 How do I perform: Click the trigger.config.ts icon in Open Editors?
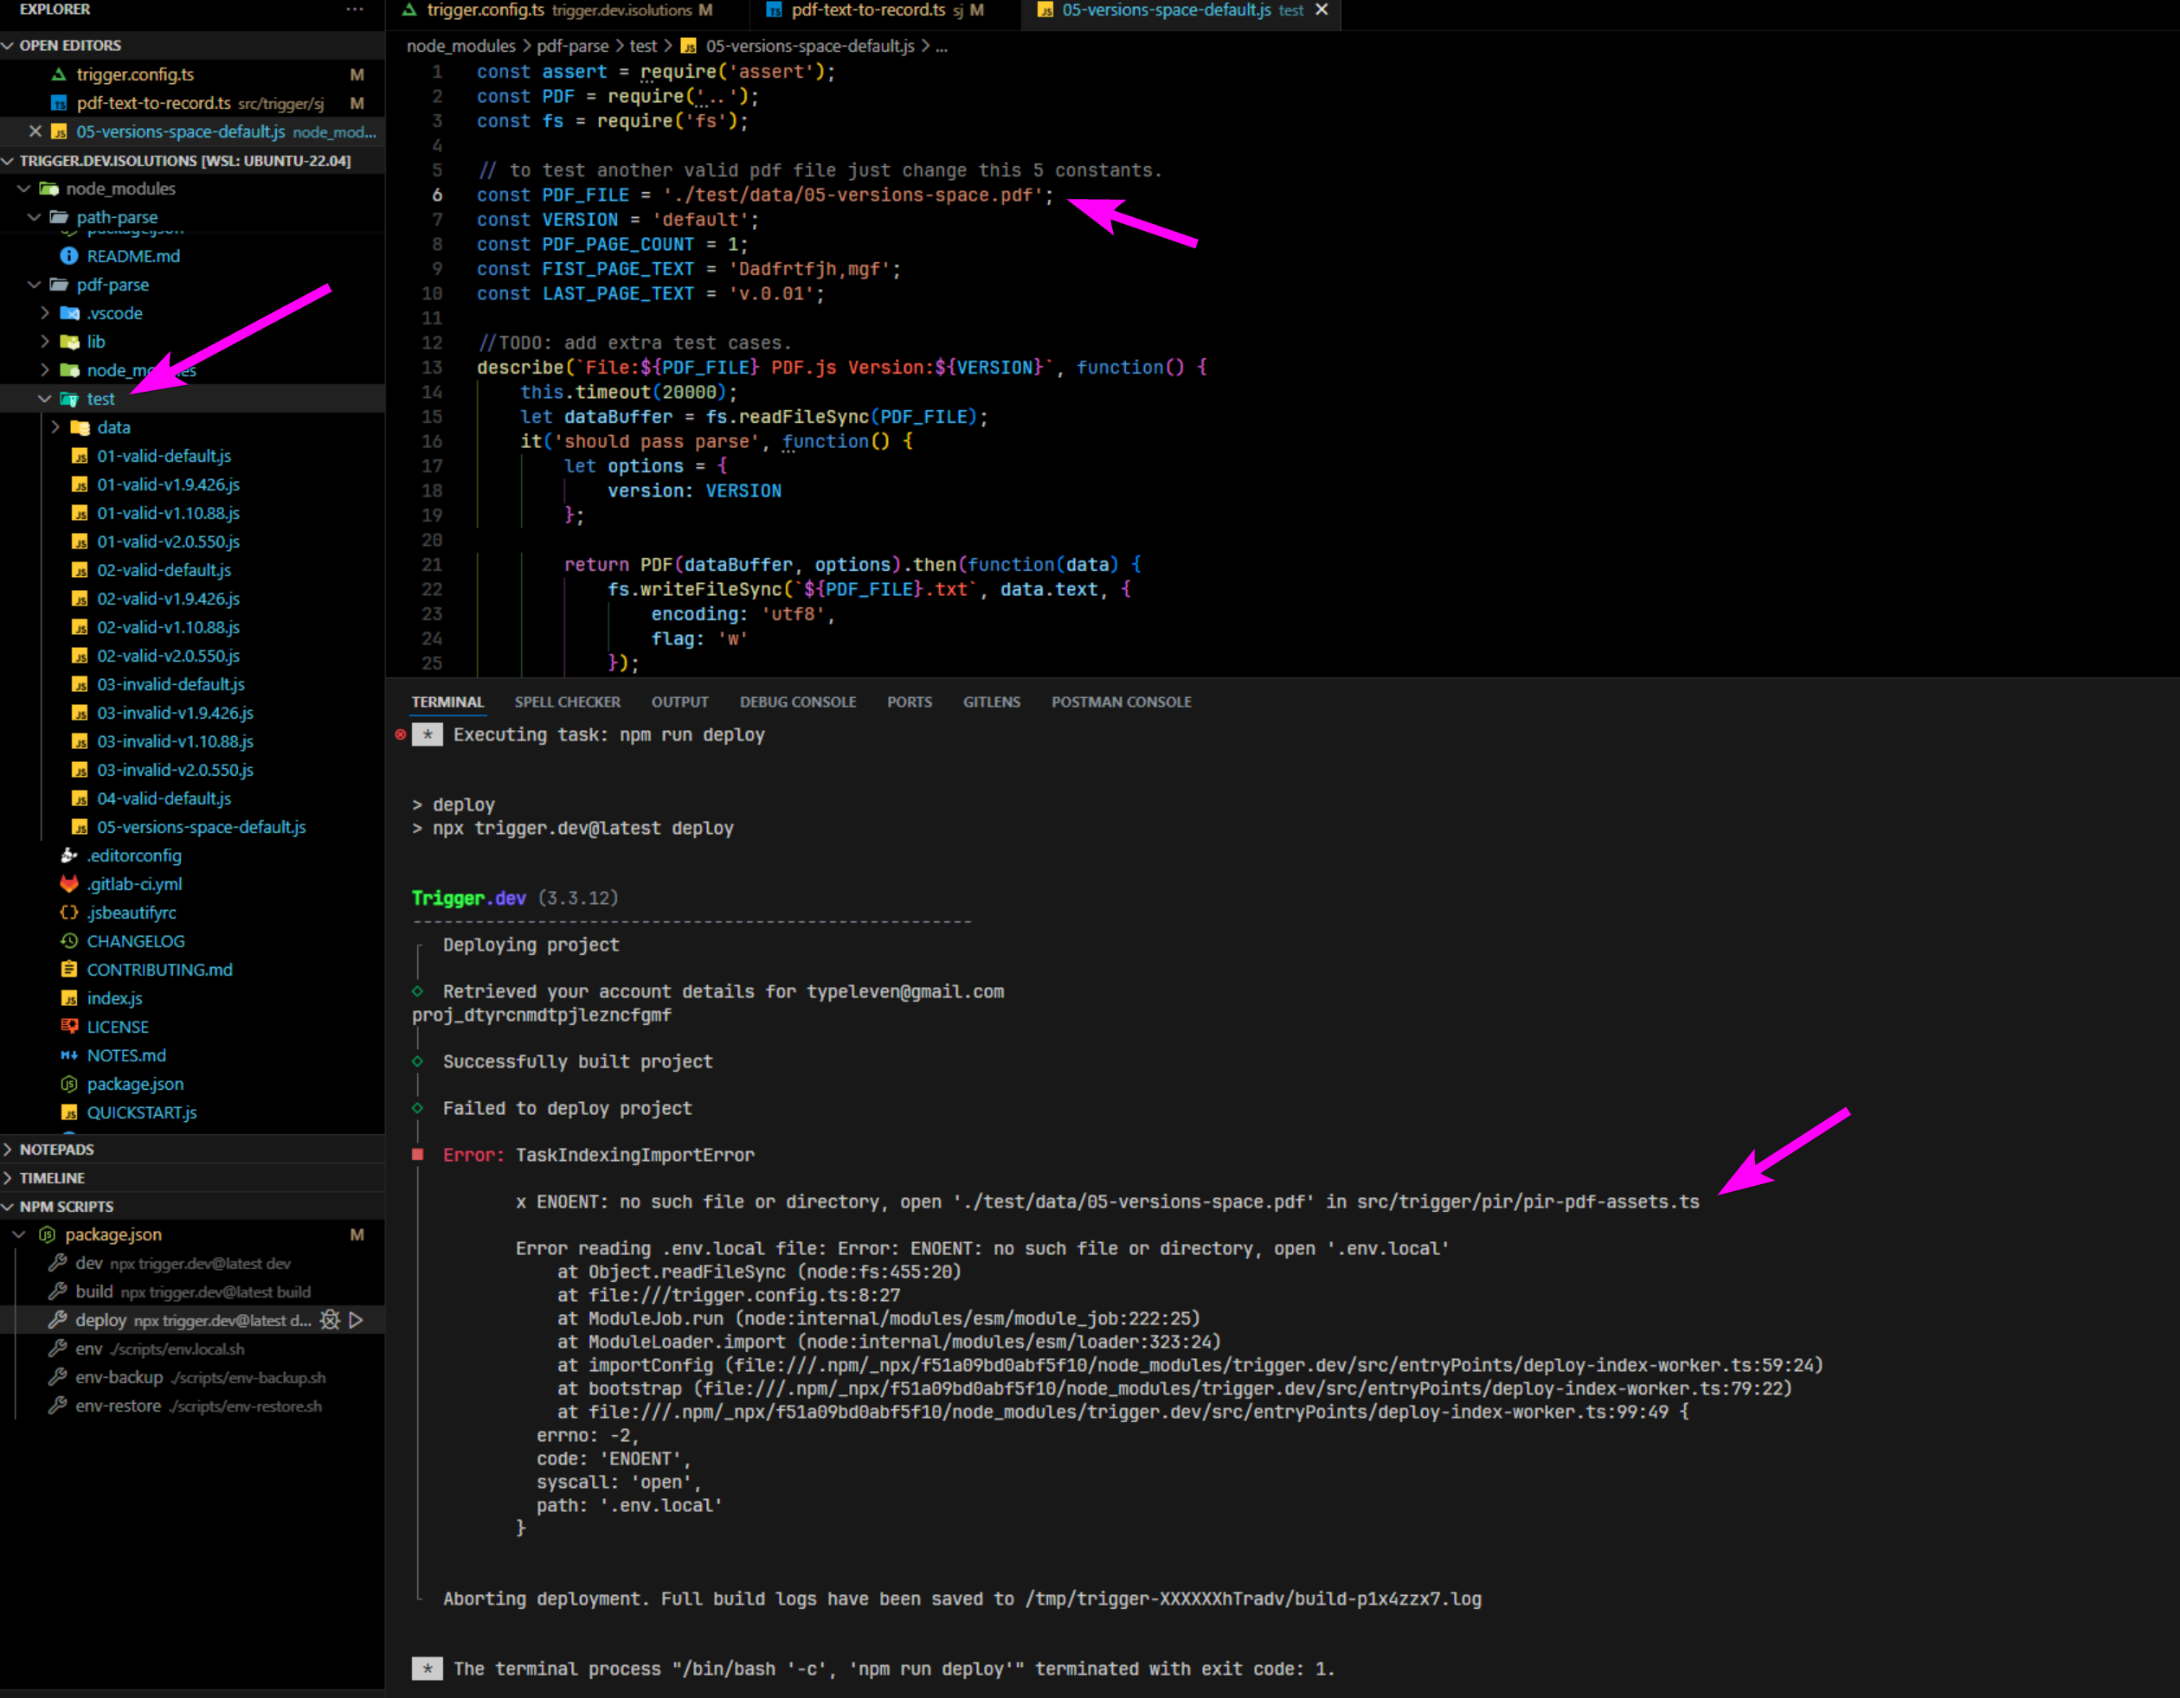(59, 75)
